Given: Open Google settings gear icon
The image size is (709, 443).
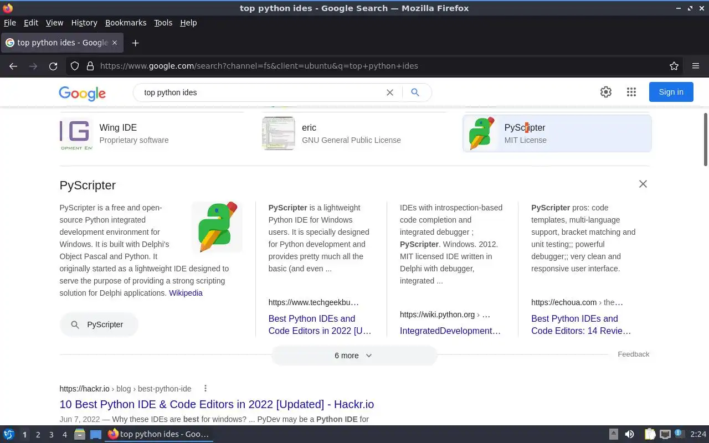Looking at the screenshot, I should click(x=606, y=92).
